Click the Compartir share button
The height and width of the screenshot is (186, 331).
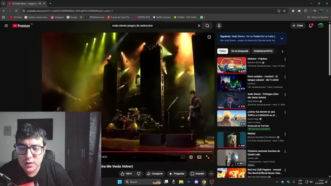point(155,174)
